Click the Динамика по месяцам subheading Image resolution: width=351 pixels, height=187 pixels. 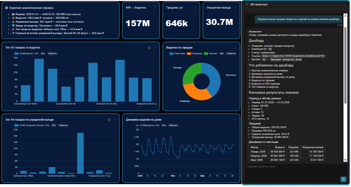[x=263, y=142]
